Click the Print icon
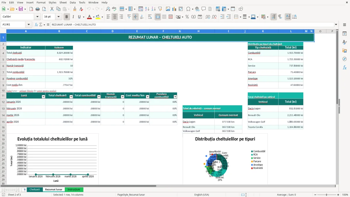The width and height of the screenshot is (350, 197). [x=37, y=9]
